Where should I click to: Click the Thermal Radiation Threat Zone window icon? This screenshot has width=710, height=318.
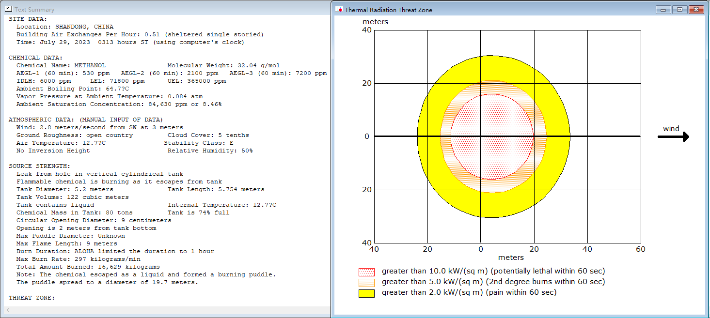339,10
